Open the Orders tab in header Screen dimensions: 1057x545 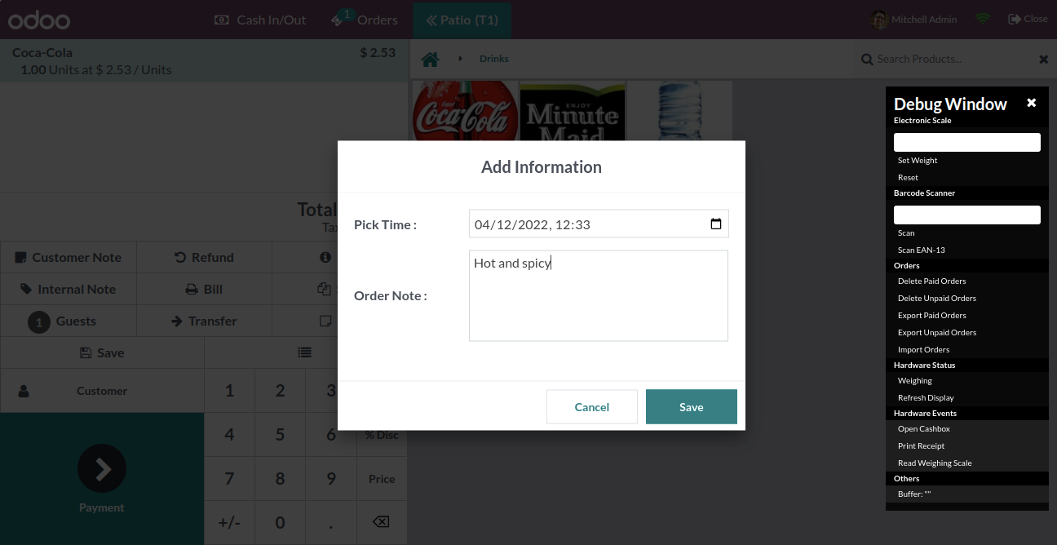[x=365, y=20]
